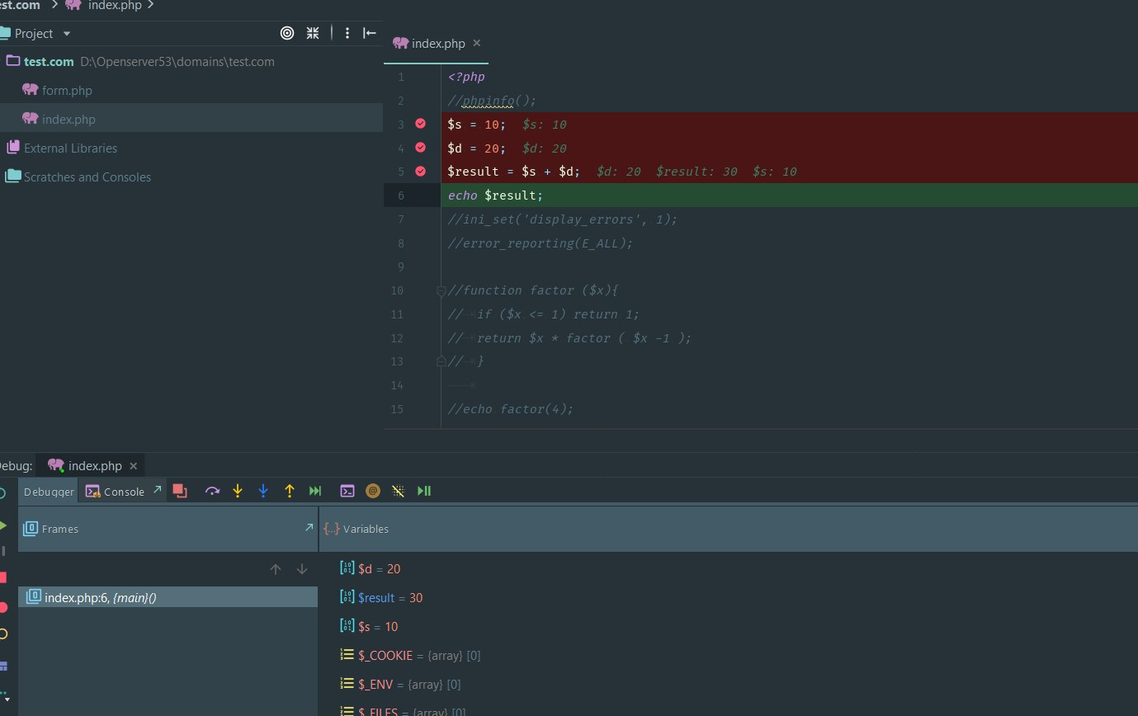The image size is (1138, 716).
Task: Move to next frame with the down arrow
Action: (x=302, y=569)
